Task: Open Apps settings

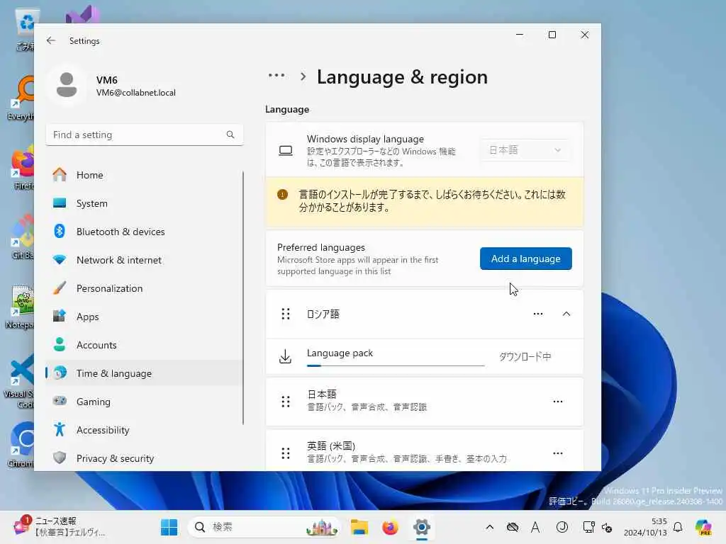Action: (x=144, y=317)
